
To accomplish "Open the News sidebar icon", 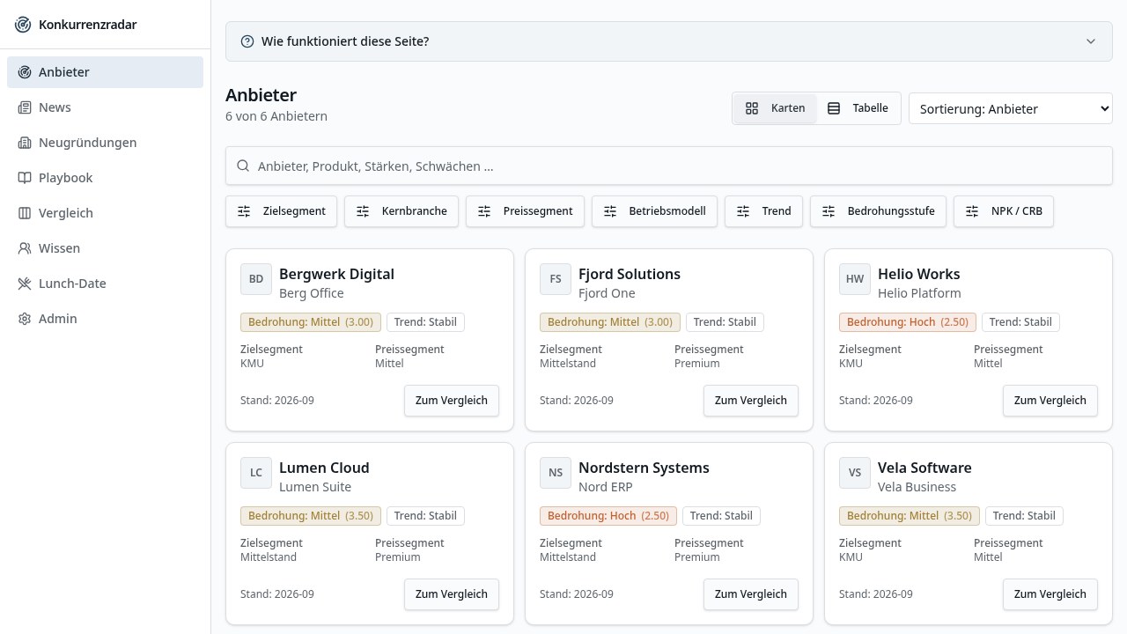I will 25,107.
